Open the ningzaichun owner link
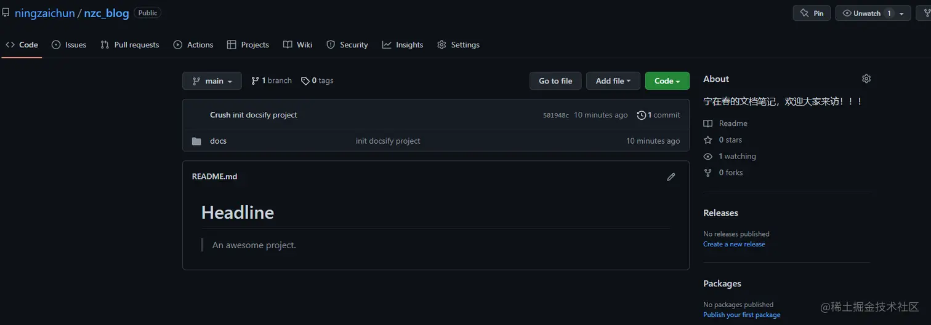Image resolution: width=931 pixels, height=325 pixels. (x=45, y=13)
